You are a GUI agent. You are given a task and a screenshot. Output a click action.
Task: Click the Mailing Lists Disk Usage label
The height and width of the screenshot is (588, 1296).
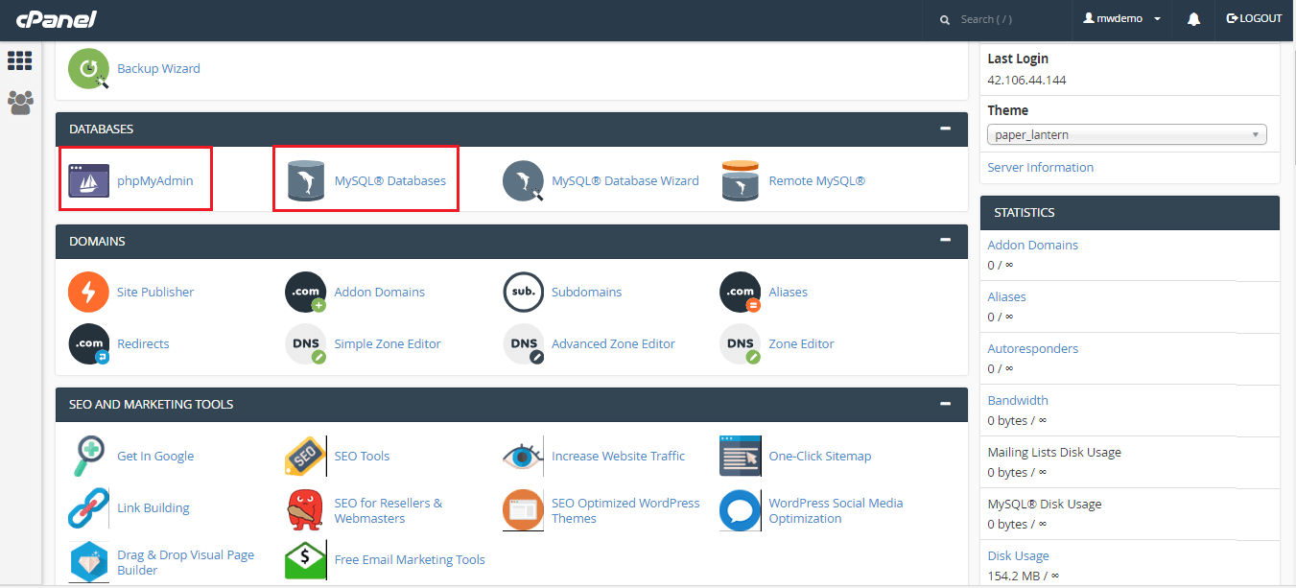pyautogui.click(x=1054, y=452)
